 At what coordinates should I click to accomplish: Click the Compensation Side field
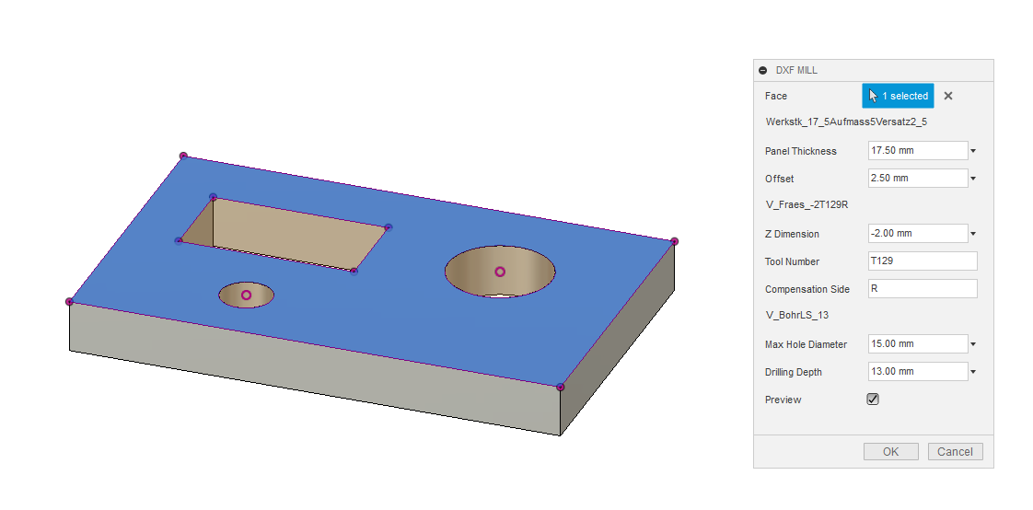click(x=922, y=289)
